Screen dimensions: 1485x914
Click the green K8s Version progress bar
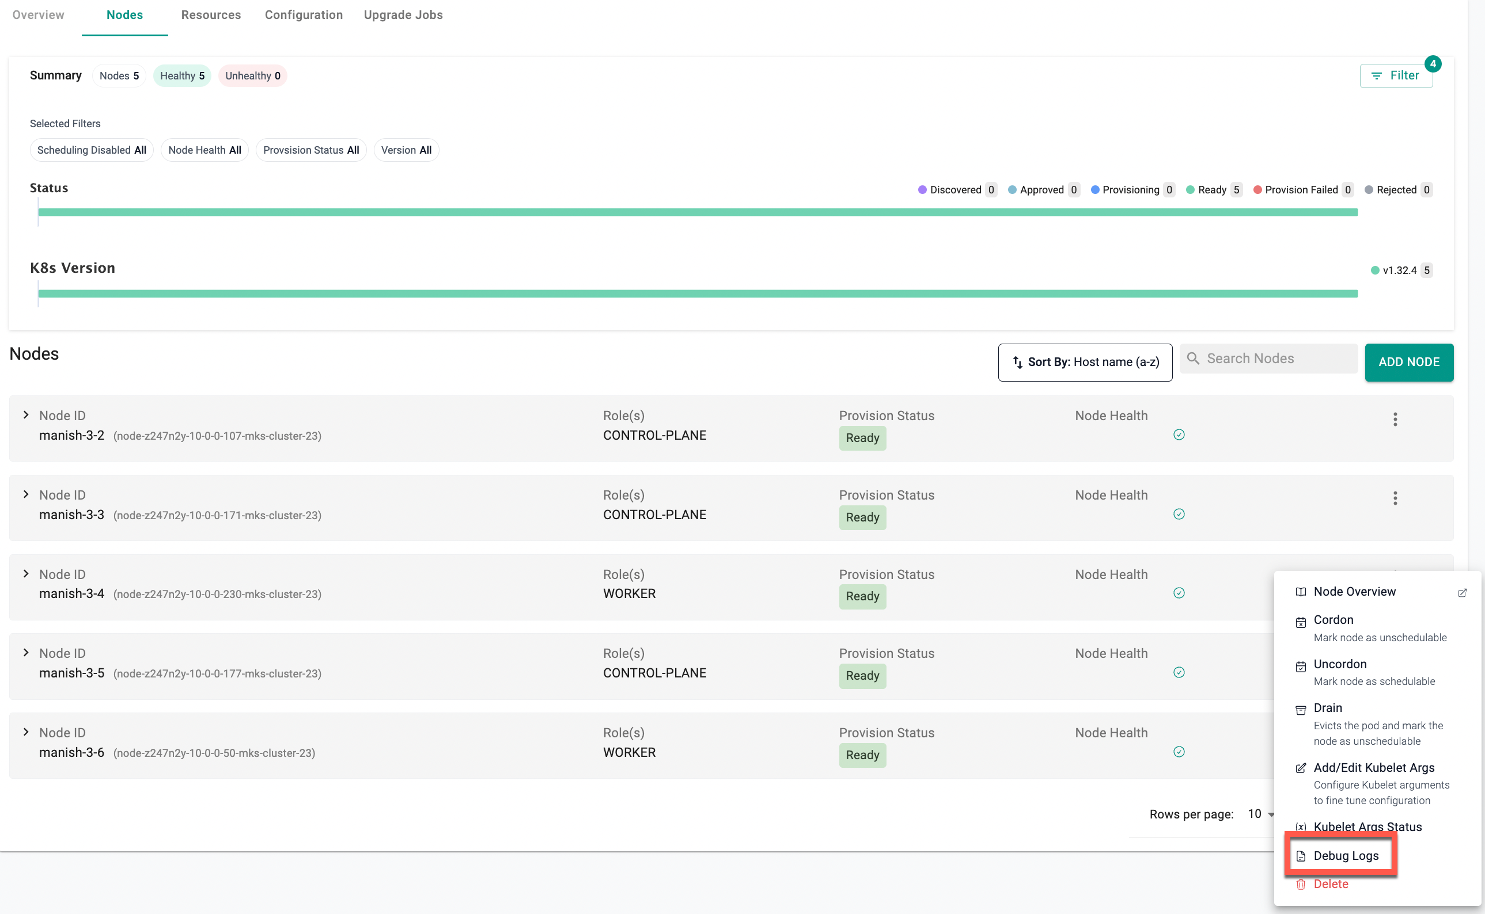(697, 294)
